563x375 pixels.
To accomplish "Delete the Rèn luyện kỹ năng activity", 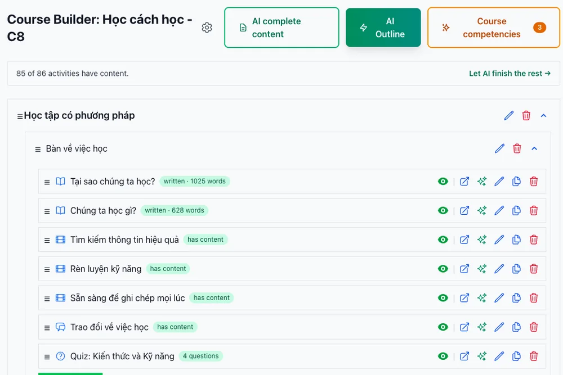I will tap(534, 269).
